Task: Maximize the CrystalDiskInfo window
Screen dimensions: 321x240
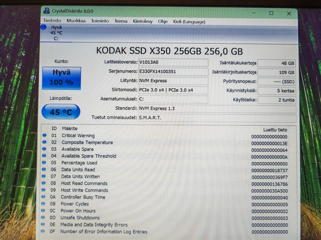Action: [271, 13]
